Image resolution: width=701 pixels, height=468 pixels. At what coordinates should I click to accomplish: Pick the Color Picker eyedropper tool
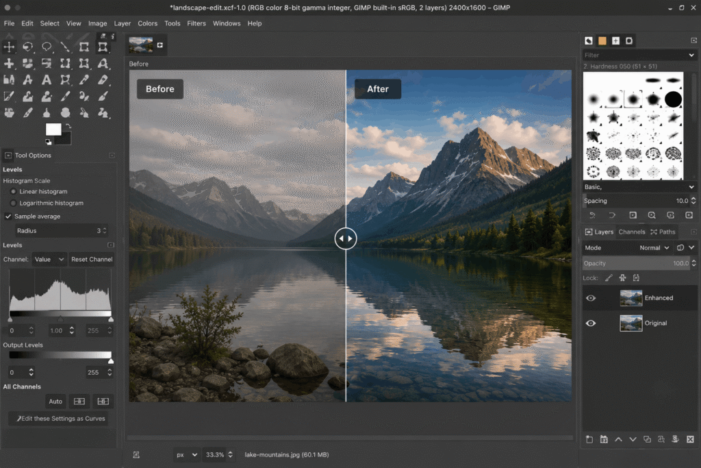click(84, 80)
